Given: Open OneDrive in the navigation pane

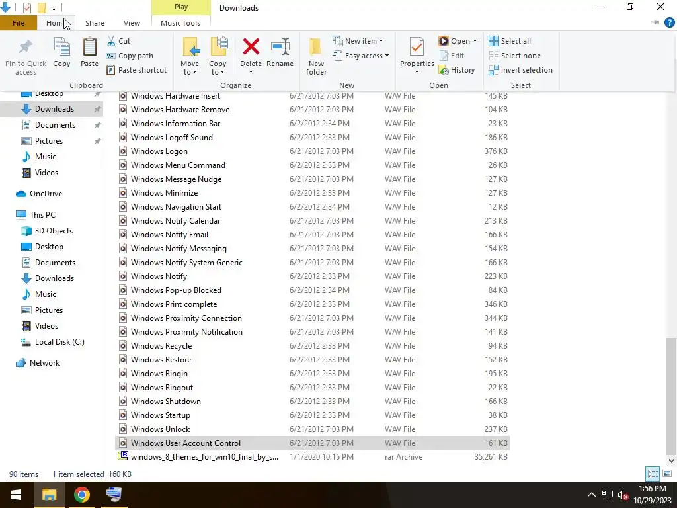Looking at the screenshot, I should [40, 194].
